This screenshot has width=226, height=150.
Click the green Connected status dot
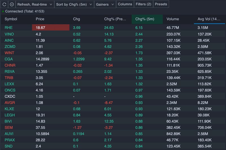(3, 12)
